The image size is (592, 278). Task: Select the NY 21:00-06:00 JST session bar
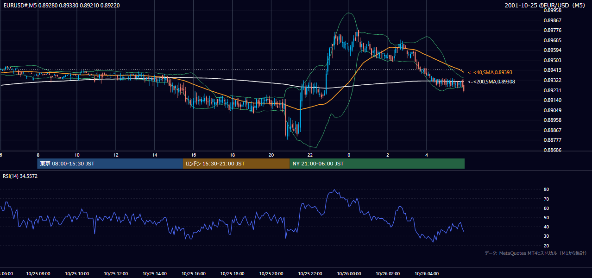[377, 164]
